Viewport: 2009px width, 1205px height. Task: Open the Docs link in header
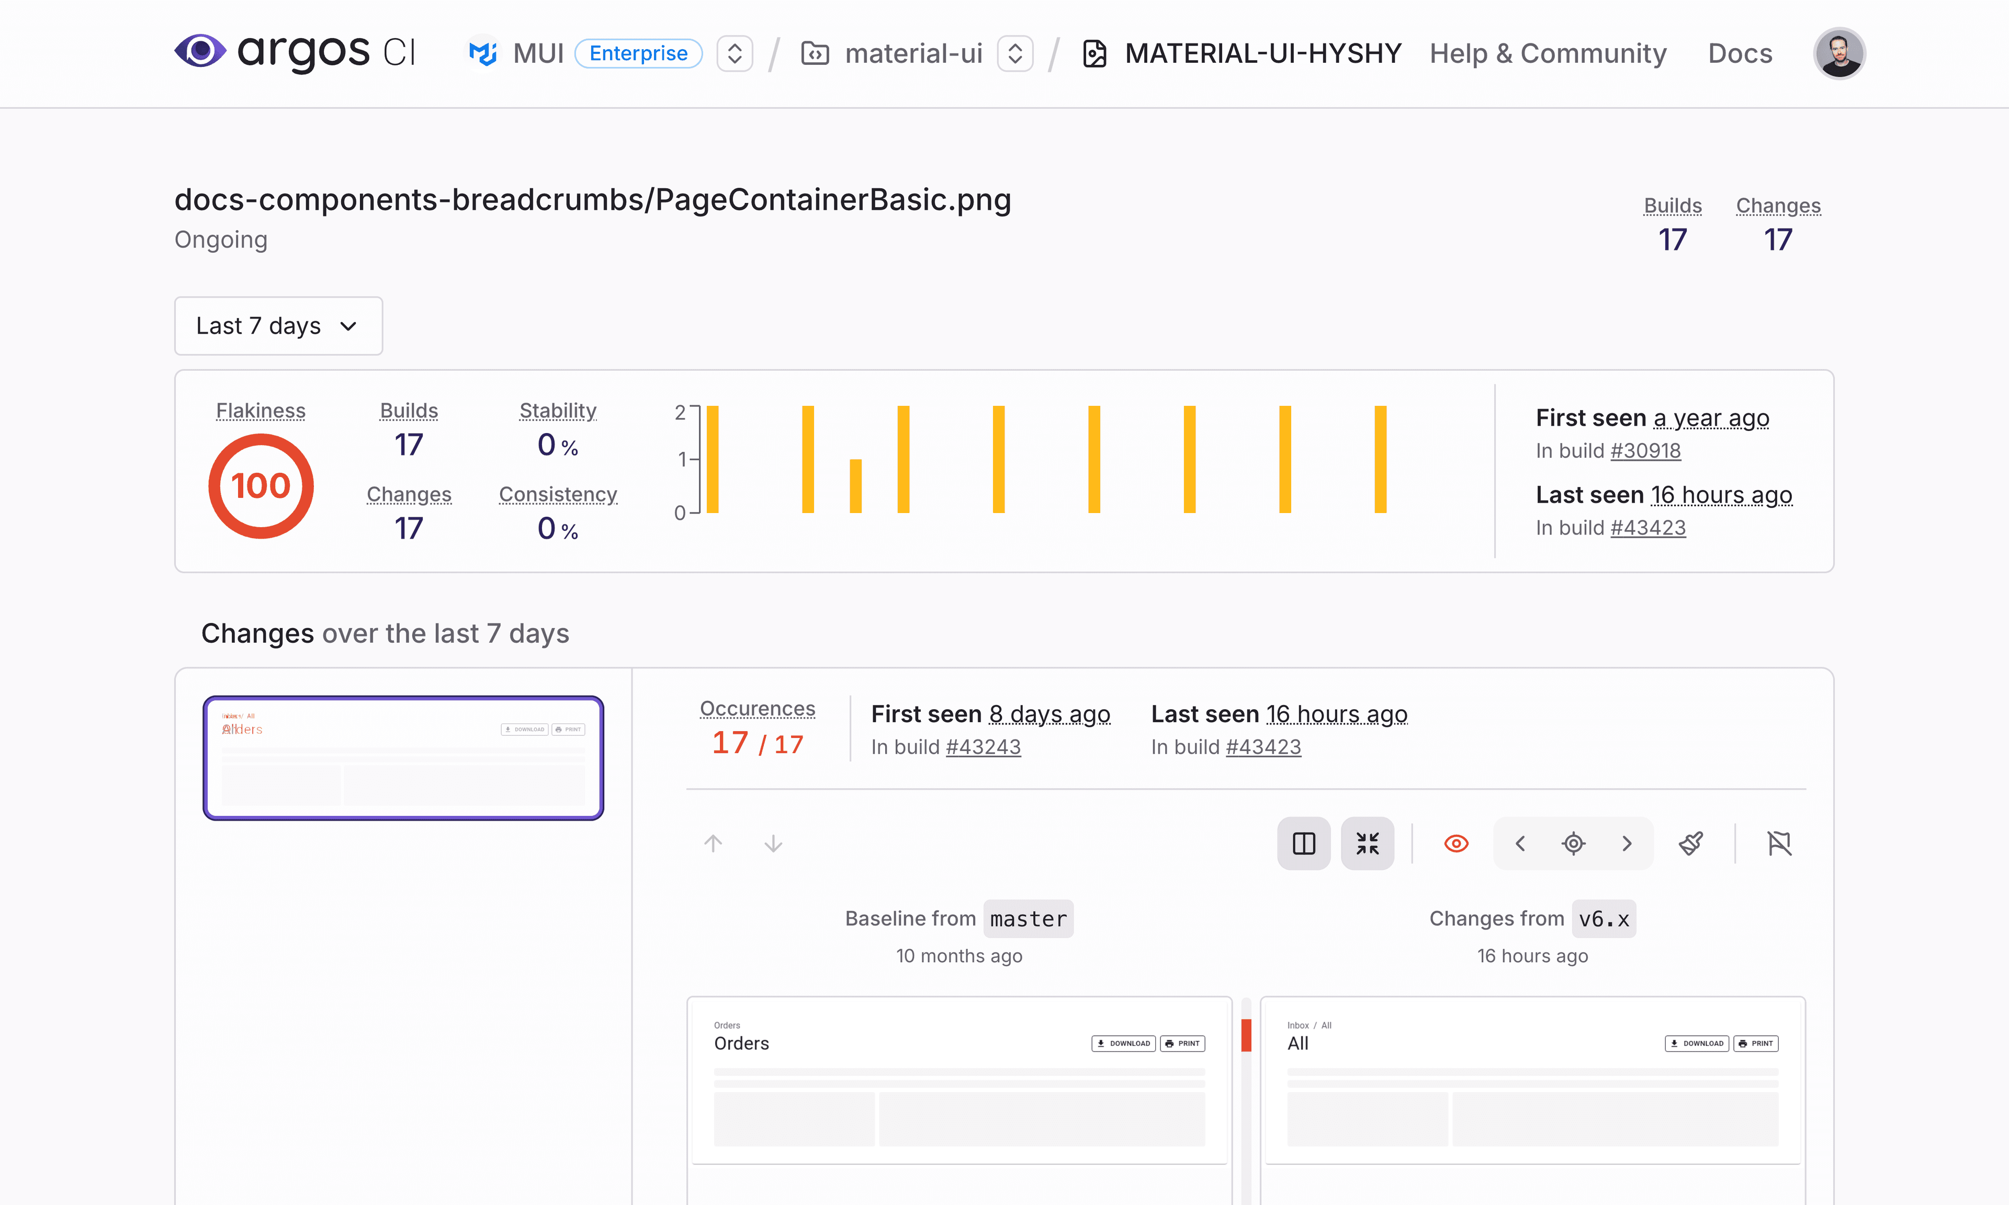coord(1740,53)
